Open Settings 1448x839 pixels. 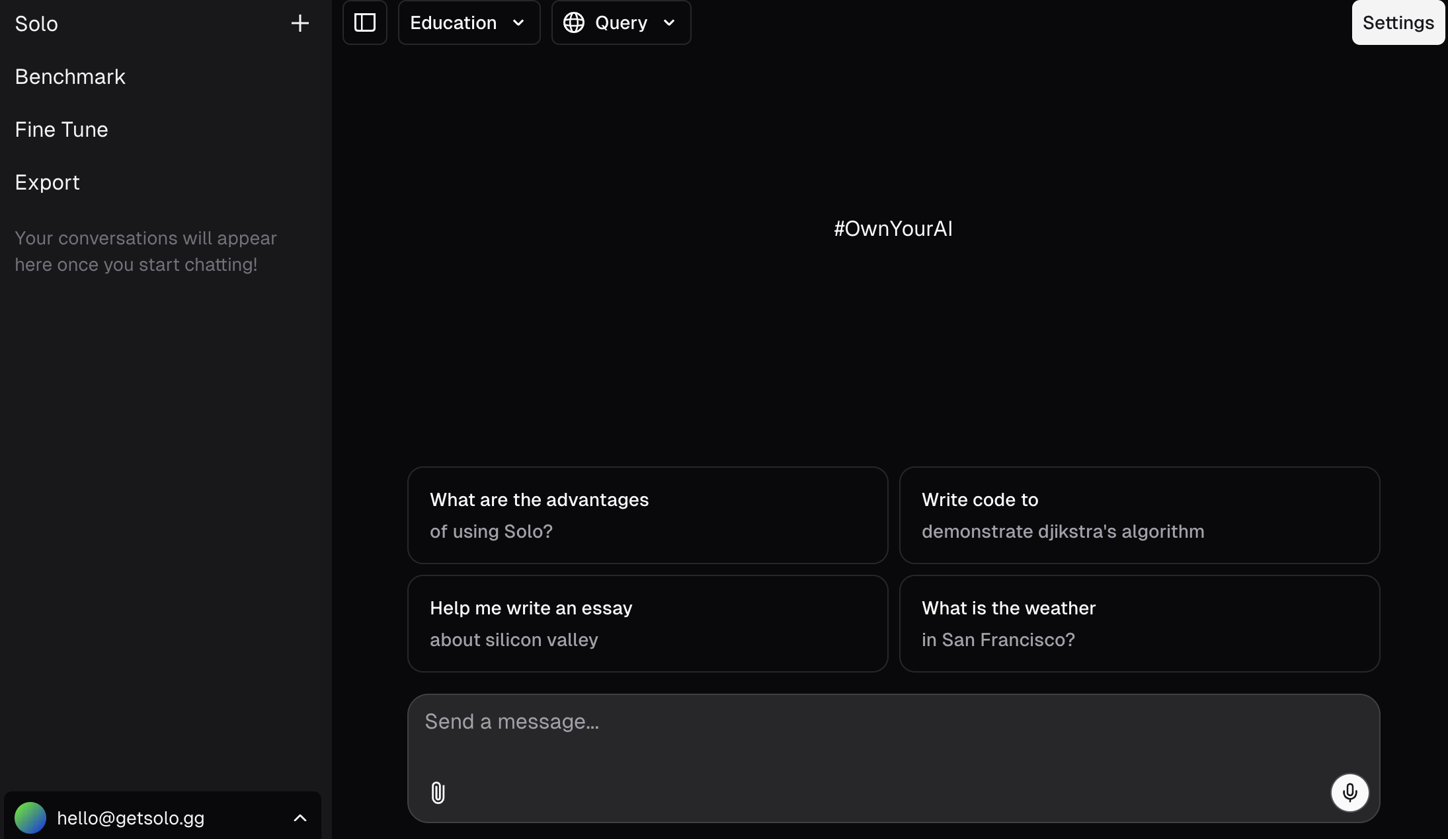coord(1398,22)
